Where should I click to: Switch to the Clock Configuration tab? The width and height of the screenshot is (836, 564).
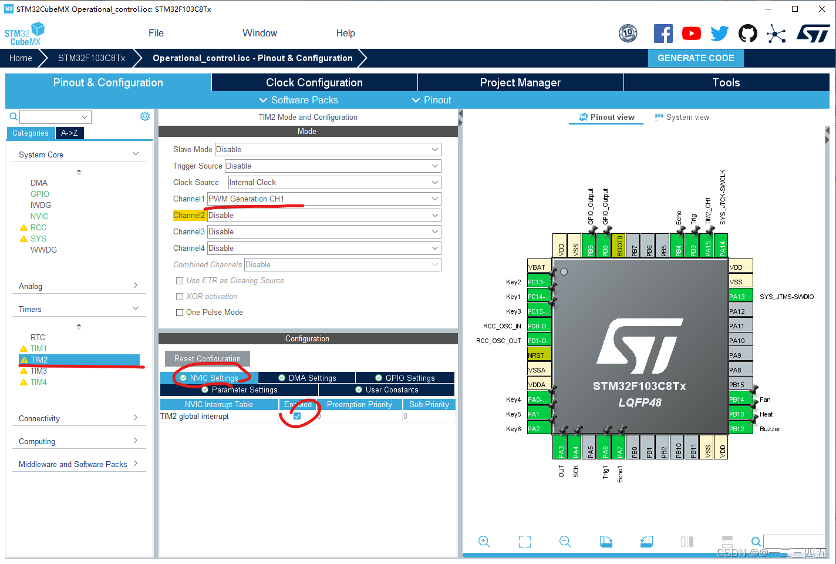314,82
